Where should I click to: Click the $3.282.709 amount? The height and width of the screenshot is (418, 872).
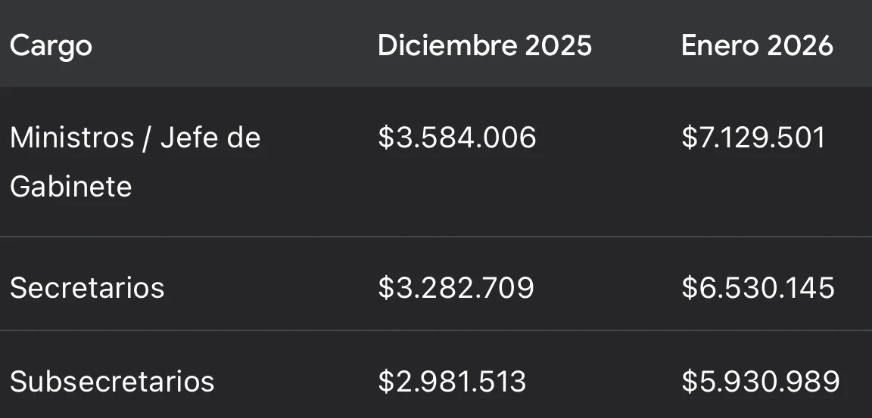tap(456, 288)
